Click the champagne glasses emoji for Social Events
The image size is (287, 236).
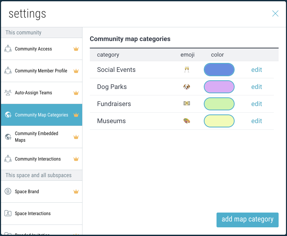point(187,70)
